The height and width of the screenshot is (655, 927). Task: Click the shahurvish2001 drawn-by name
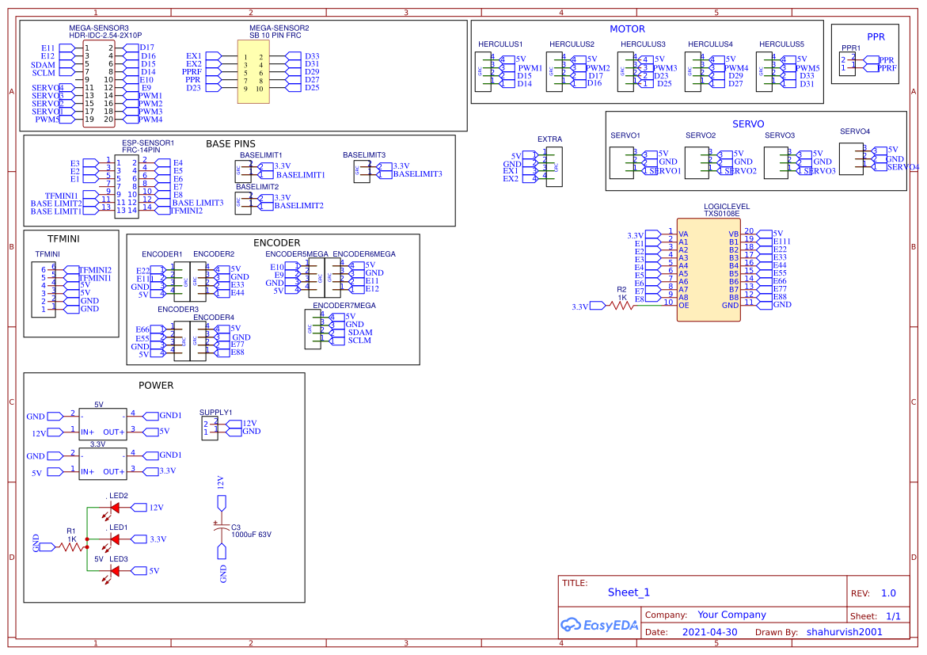coord(844,632)
